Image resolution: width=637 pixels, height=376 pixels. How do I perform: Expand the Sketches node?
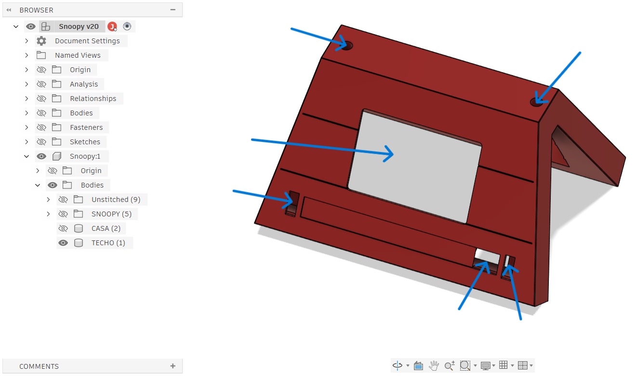pos(27,142)
